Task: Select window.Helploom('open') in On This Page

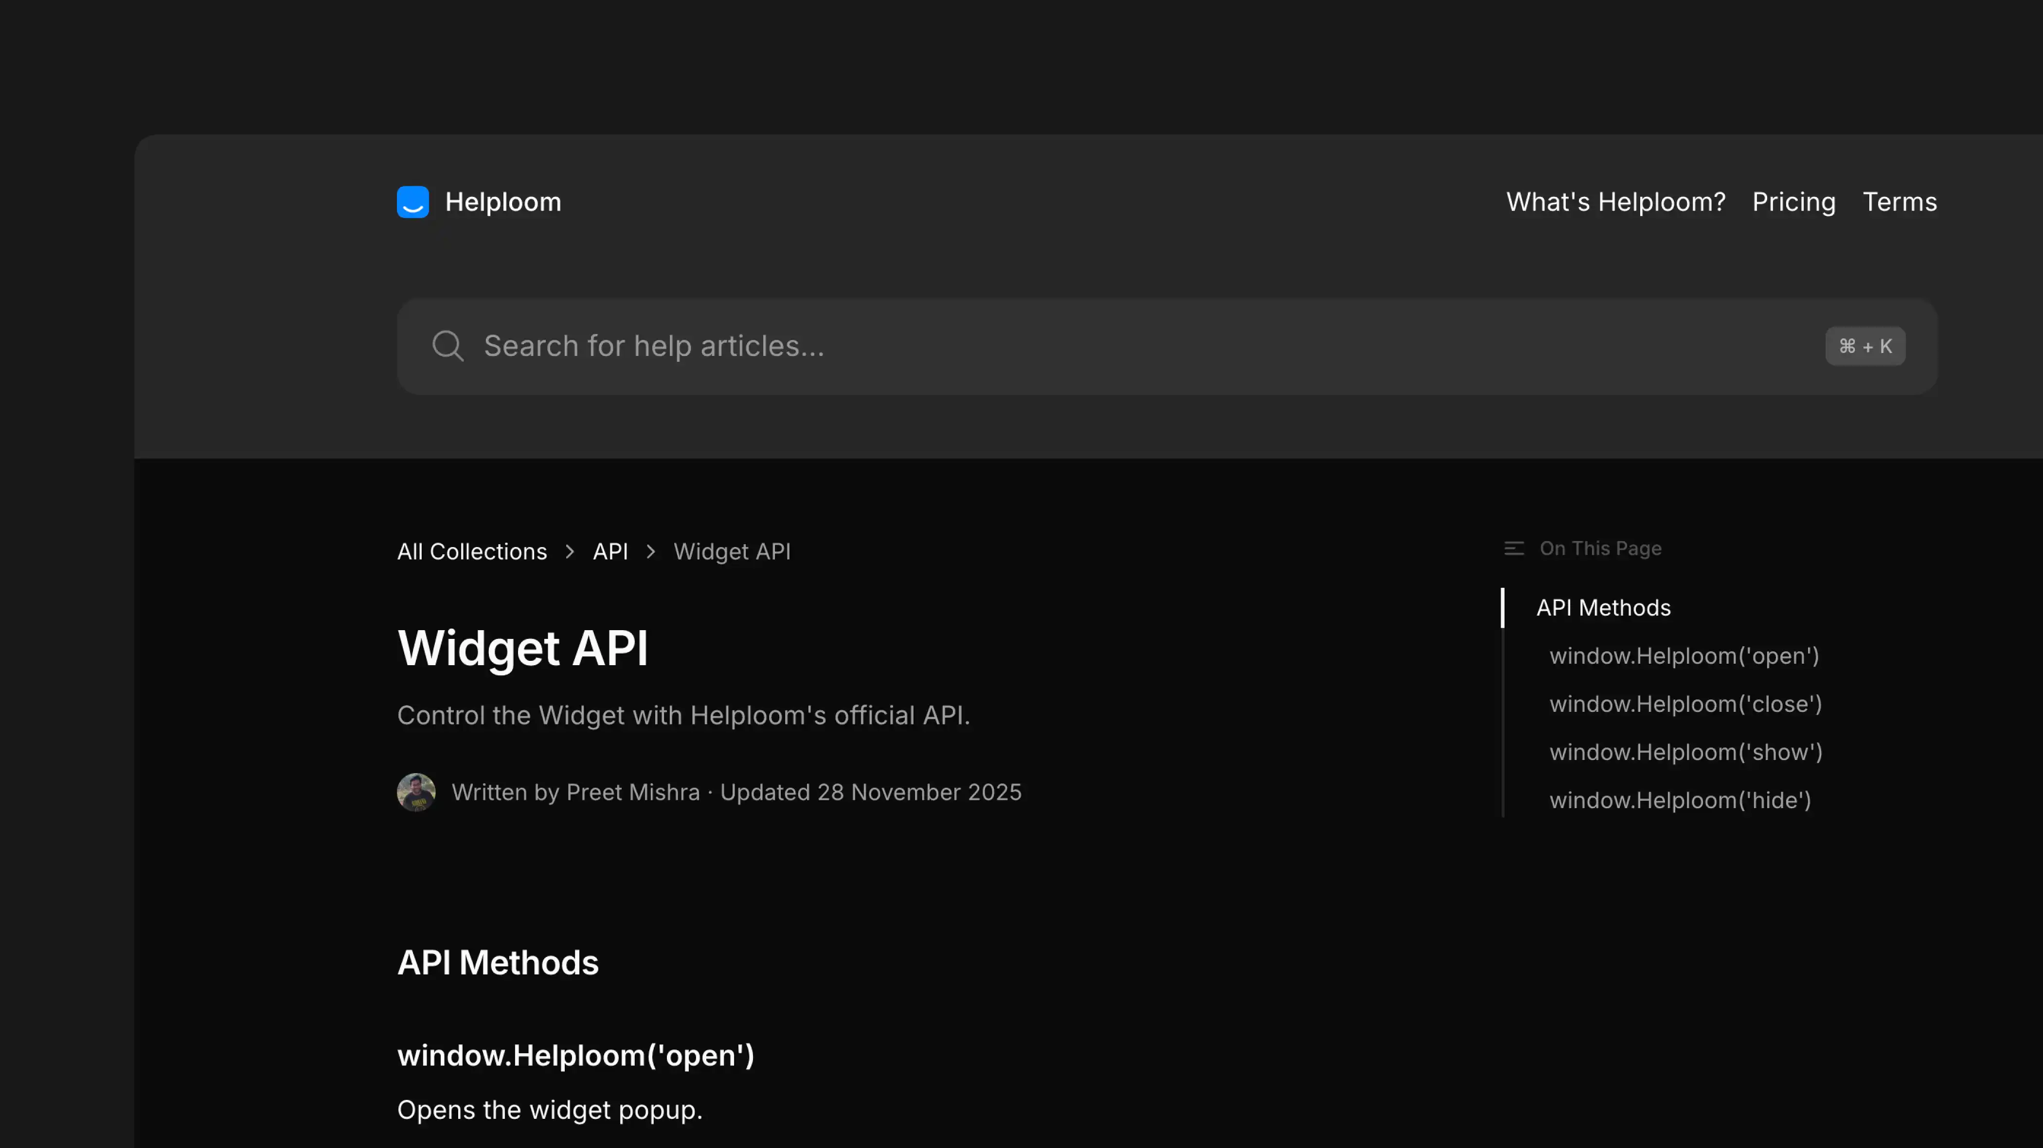Action: [x=1685, y=655]
